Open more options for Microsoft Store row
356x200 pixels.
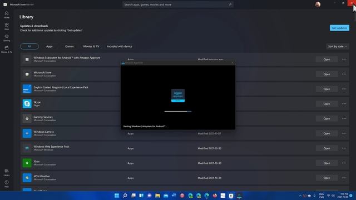click(344, 74)
